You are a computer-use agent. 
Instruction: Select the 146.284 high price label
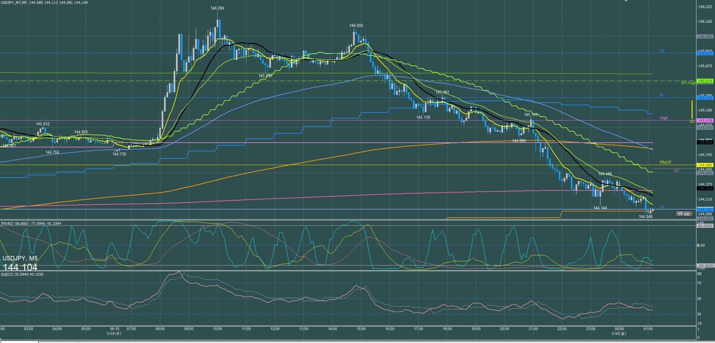217,8
